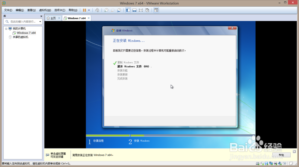Click the 收集信息 stage progress bar

click(108, 136)
